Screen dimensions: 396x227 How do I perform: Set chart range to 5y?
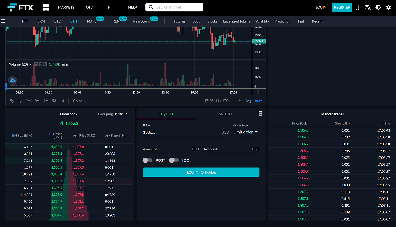pyautogui.click(x=12, y=101)
